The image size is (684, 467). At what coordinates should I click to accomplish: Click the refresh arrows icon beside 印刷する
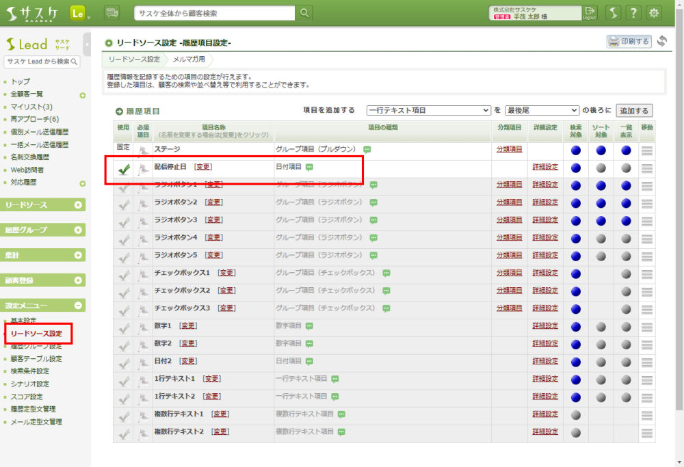click(661, 42)
